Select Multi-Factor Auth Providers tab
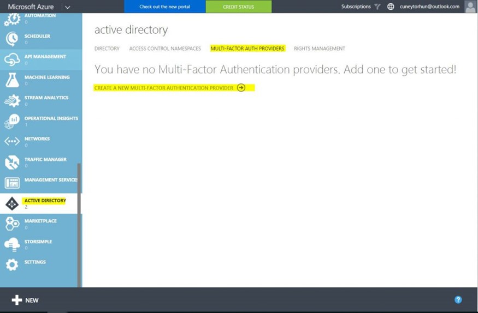The height and width of the screenshot is (313, 478). [x=247, y=49]
